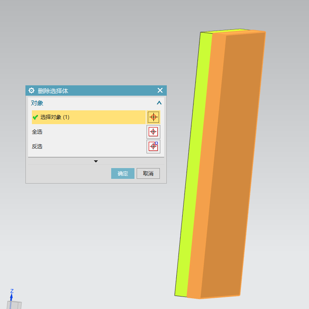Click the 全选 select-all icon

[x=153, y=132]
